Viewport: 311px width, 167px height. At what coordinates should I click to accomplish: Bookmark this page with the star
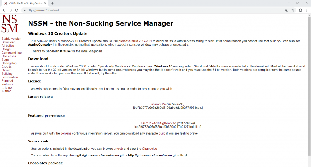click(293, 10)
